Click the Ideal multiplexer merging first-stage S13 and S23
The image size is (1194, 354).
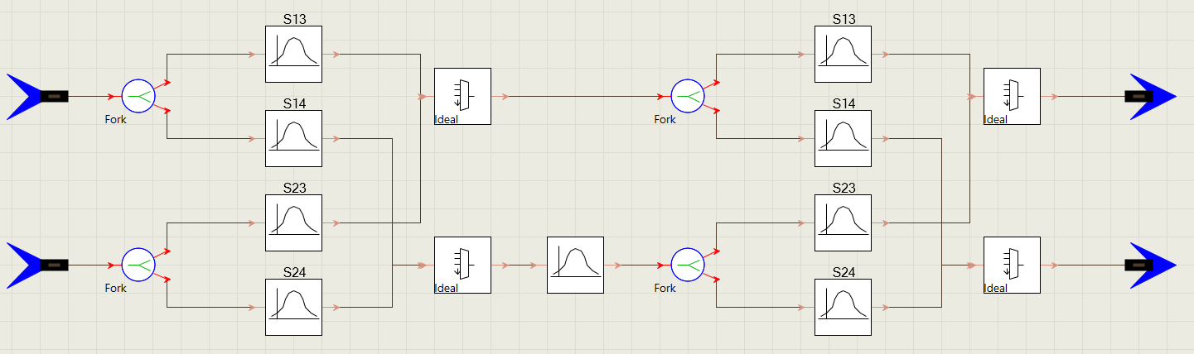(462, 97)
